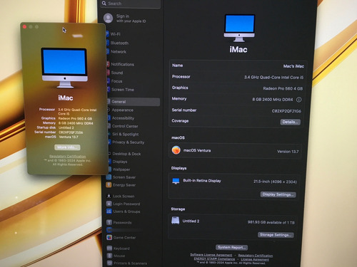Click the Version 13.7 text
The image size is (357, 267).
tap(288, 152)
